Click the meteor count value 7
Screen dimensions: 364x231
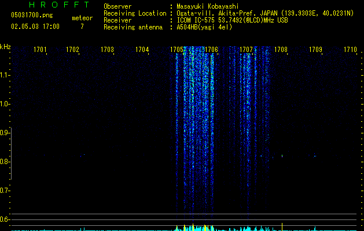coord(82,27)
